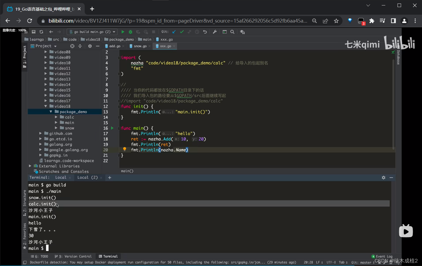Viewport: 422px width, 266px height.
Task: Click the browser address bar URL
Action: (178, 21)
